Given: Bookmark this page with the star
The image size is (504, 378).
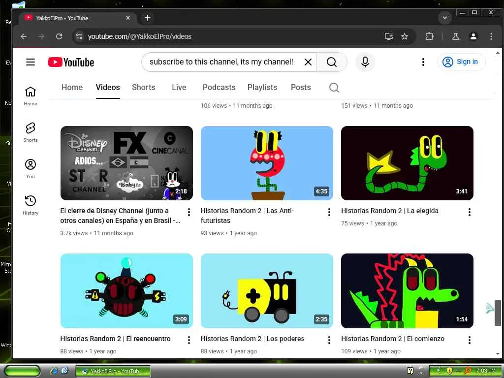Looking at the screenshot, I should point(405,36).
